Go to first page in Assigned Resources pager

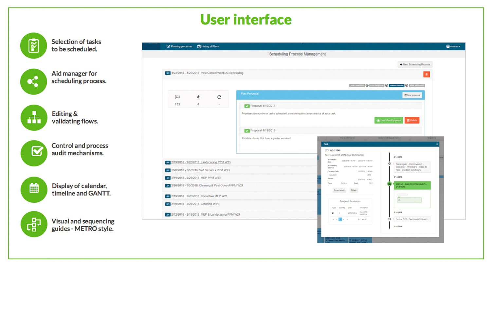[333, 219]
